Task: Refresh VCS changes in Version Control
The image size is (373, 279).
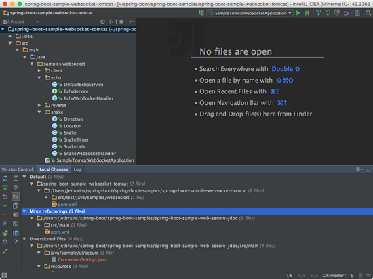Action: coord(5,178)
